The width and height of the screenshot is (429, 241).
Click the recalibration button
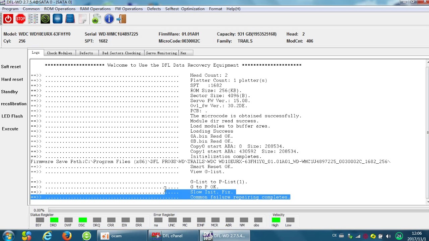point(14,104)
